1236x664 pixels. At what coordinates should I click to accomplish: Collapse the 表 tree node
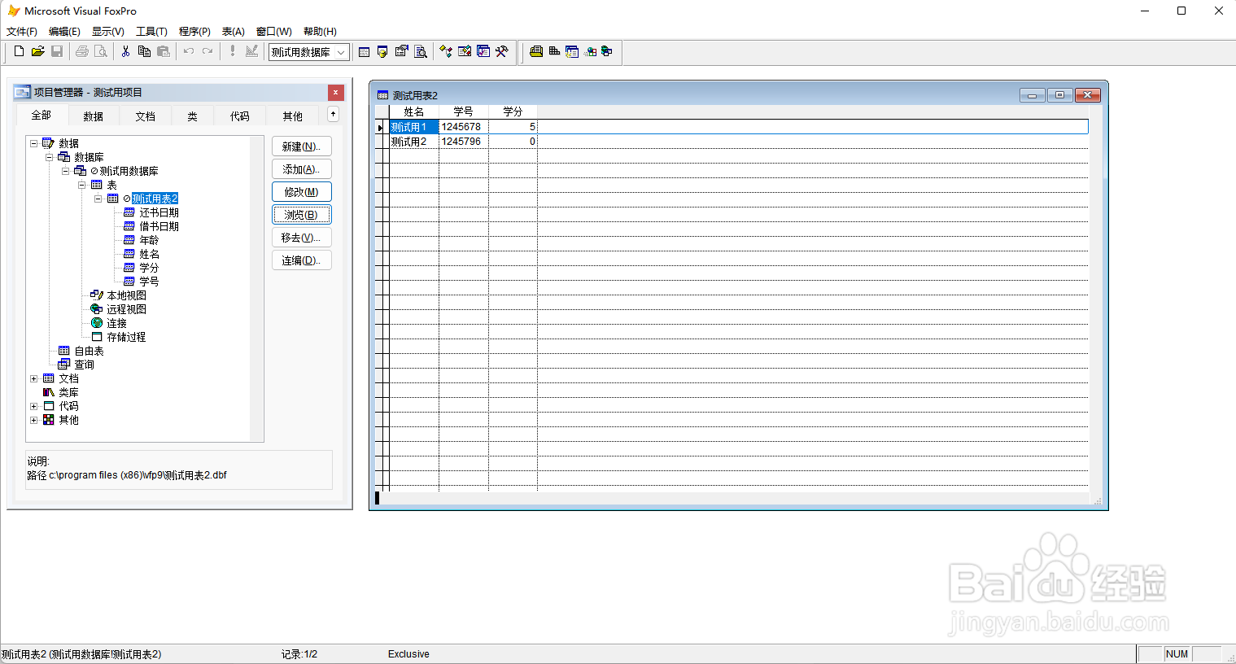coord(82,185)
